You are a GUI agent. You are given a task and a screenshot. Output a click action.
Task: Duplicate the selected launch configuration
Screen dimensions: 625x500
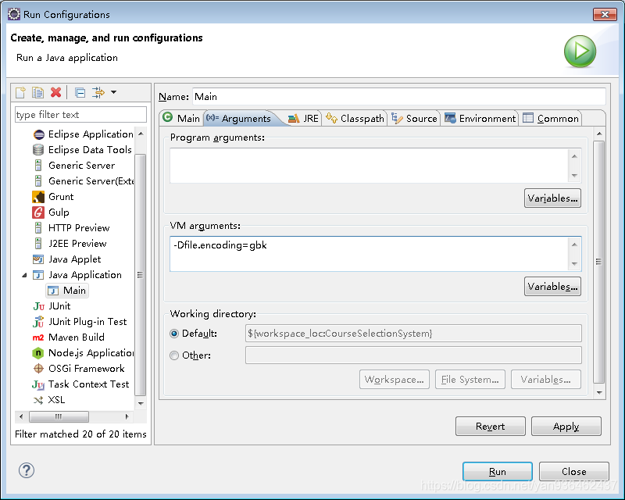click(37, 92)
